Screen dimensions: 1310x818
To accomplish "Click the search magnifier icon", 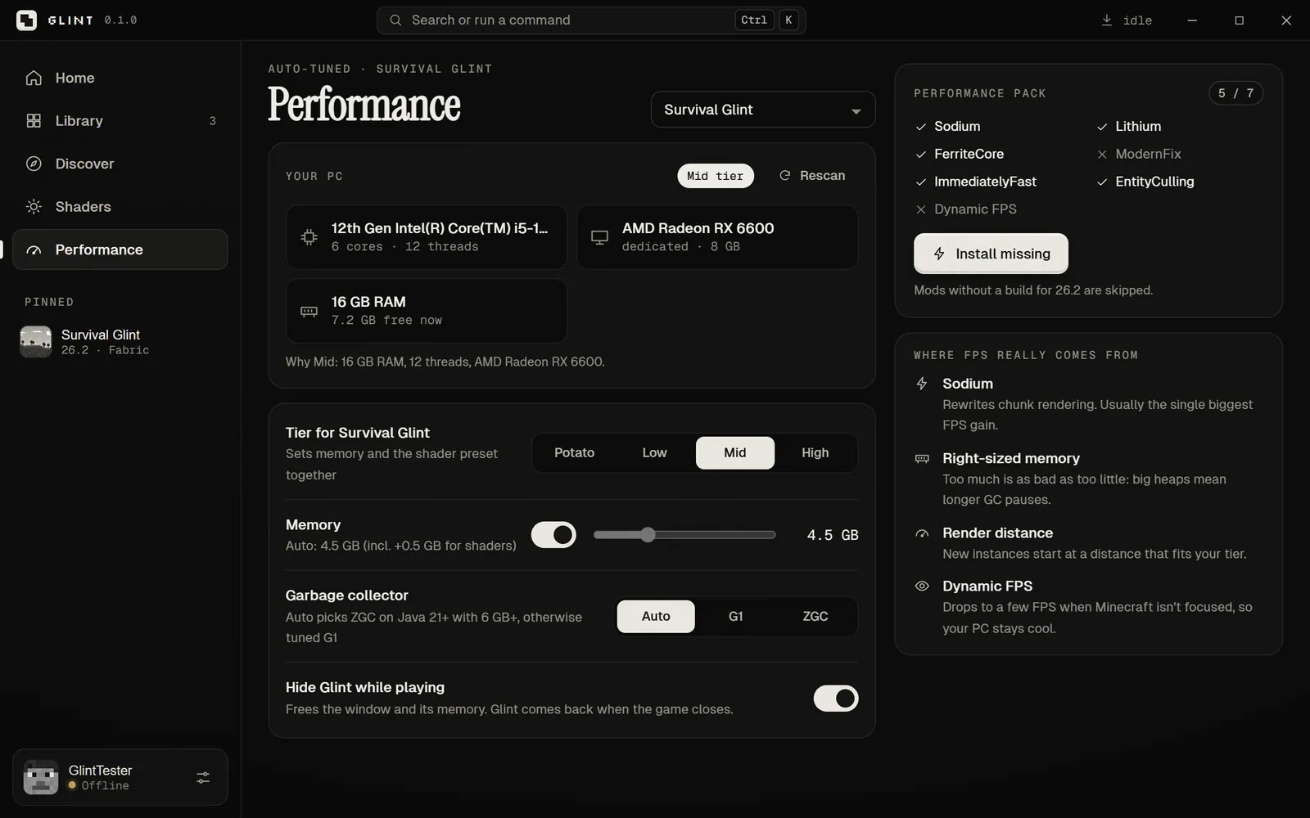I will (x=395, y=20).
